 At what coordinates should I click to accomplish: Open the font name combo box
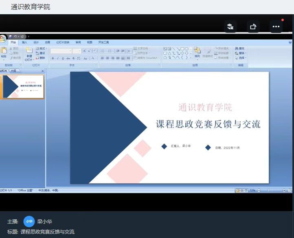61,51
